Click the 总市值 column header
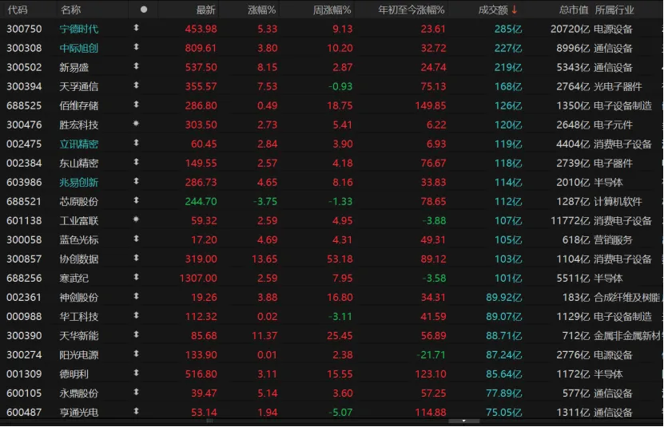664x427 pixels. point(573,10)
